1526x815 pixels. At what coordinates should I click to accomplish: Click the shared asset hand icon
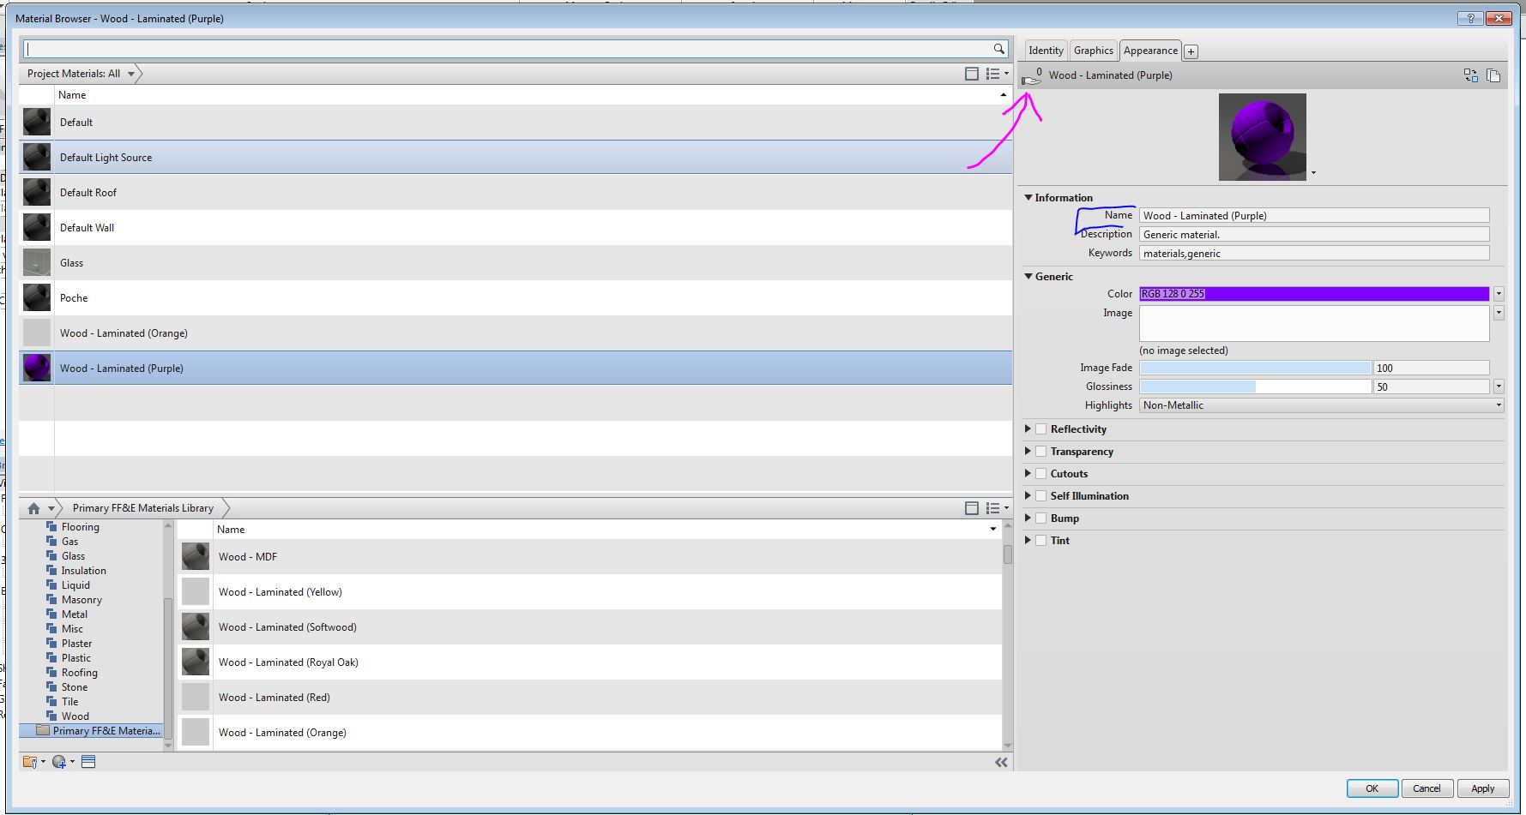[1032, 76]
